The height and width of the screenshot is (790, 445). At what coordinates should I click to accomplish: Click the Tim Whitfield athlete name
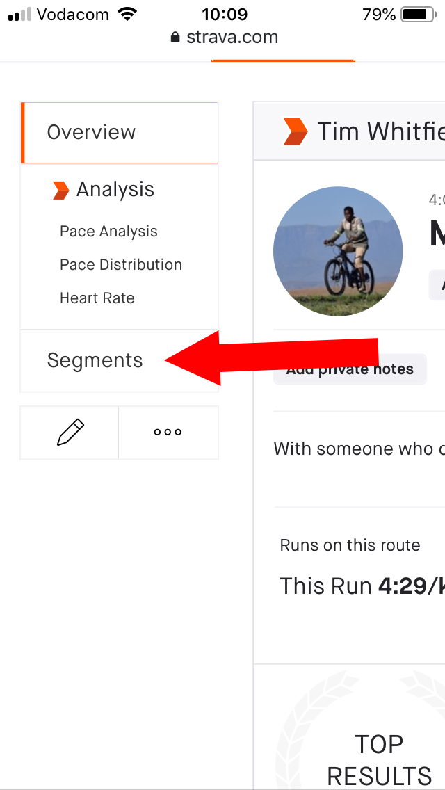click(380, 132)
